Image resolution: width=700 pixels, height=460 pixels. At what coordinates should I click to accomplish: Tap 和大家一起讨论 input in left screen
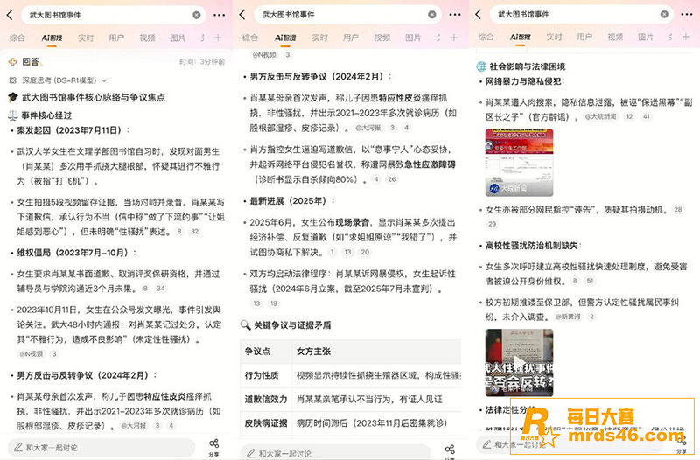coord(101,447)
